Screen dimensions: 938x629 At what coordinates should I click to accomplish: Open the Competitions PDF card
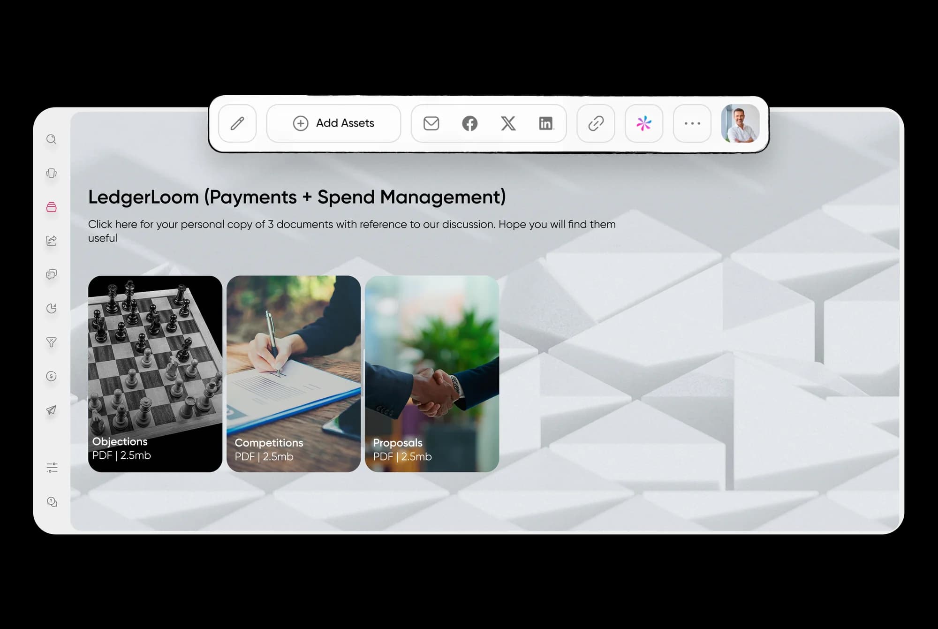tap(294, 374)
